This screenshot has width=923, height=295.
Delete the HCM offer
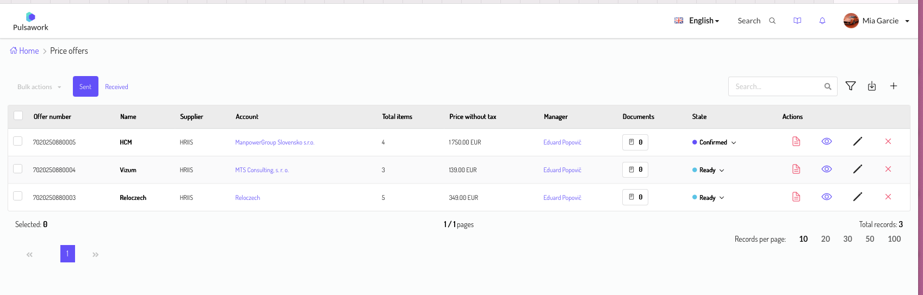888,141
